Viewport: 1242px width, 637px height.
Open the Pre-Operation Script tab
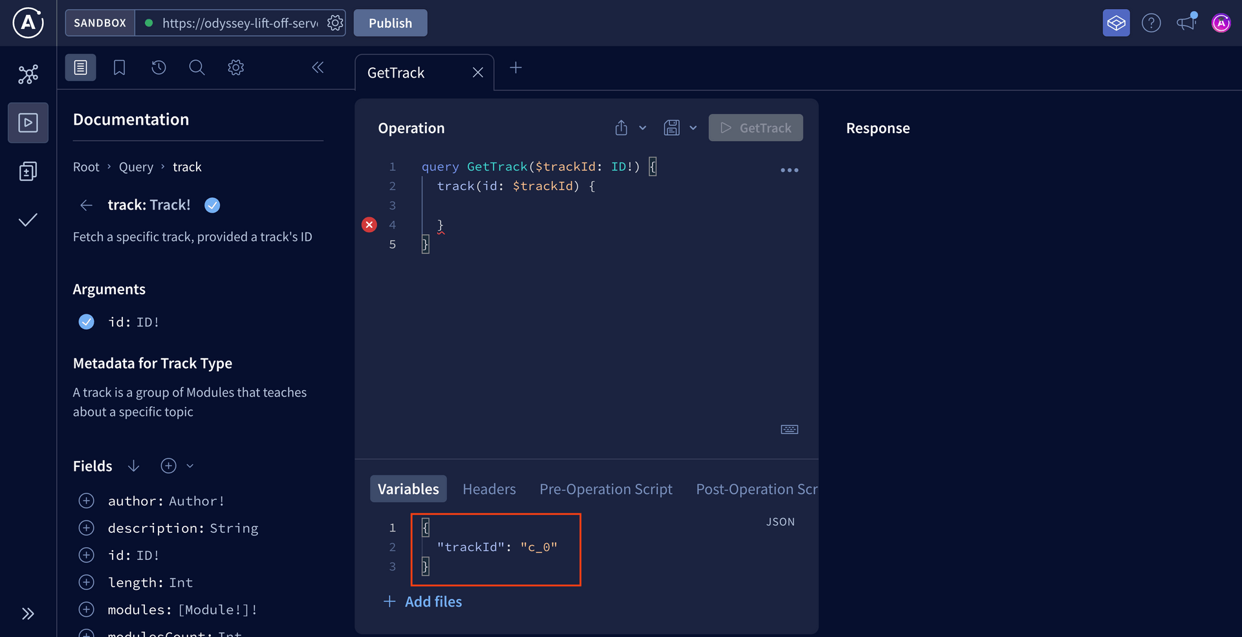pos(605,489)
